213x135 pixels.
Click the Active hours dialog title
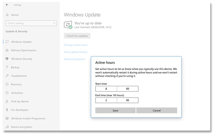point(105,62)
